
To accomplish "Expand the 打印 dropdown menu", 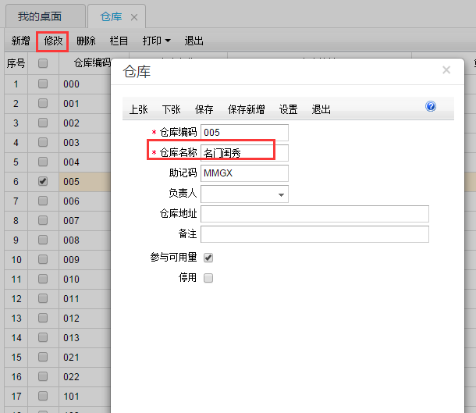I will point(157,41).
